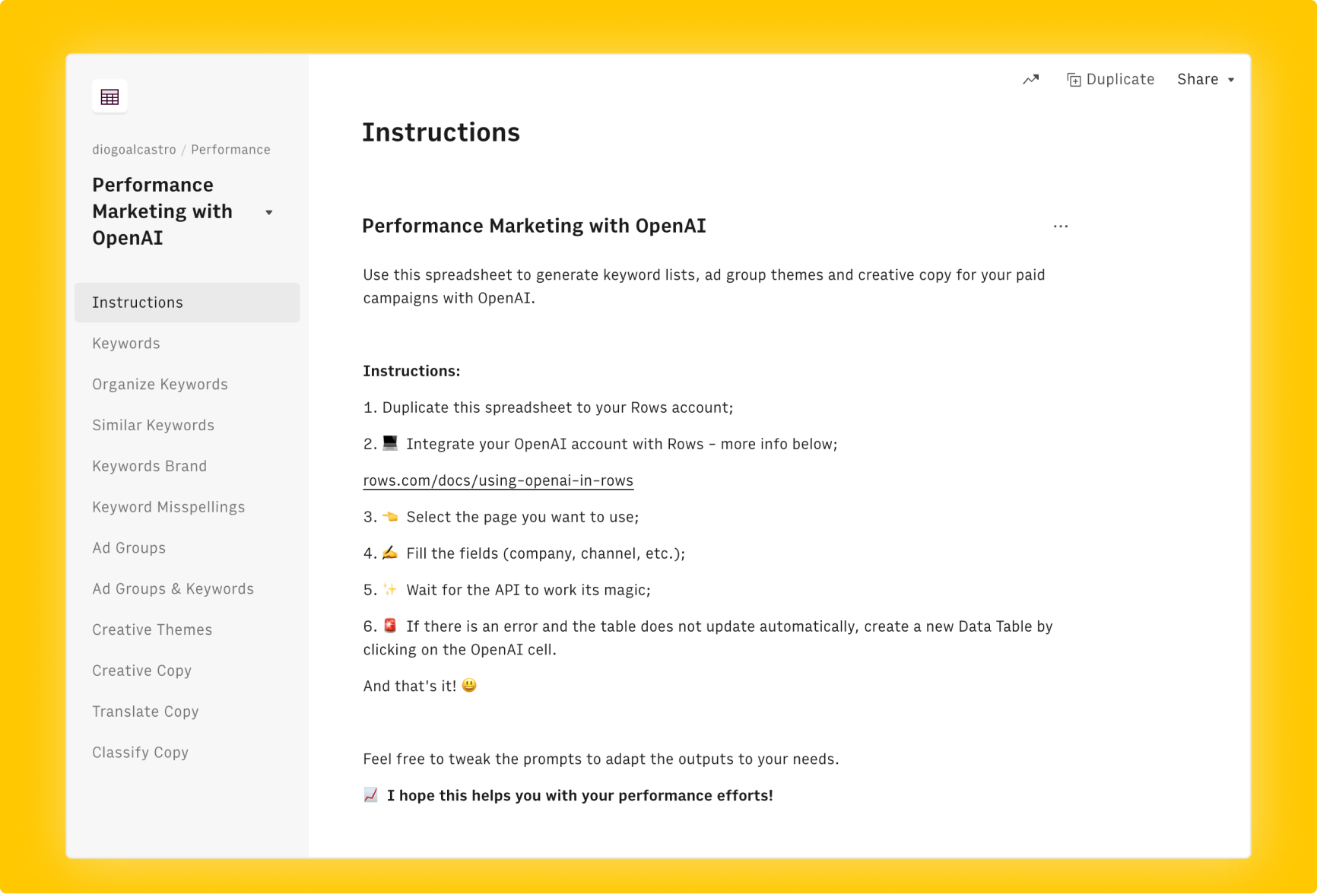Click the Duplicate button label
The height and width of the screenshot is (894, 1317).
click(x=1120, y=80)
